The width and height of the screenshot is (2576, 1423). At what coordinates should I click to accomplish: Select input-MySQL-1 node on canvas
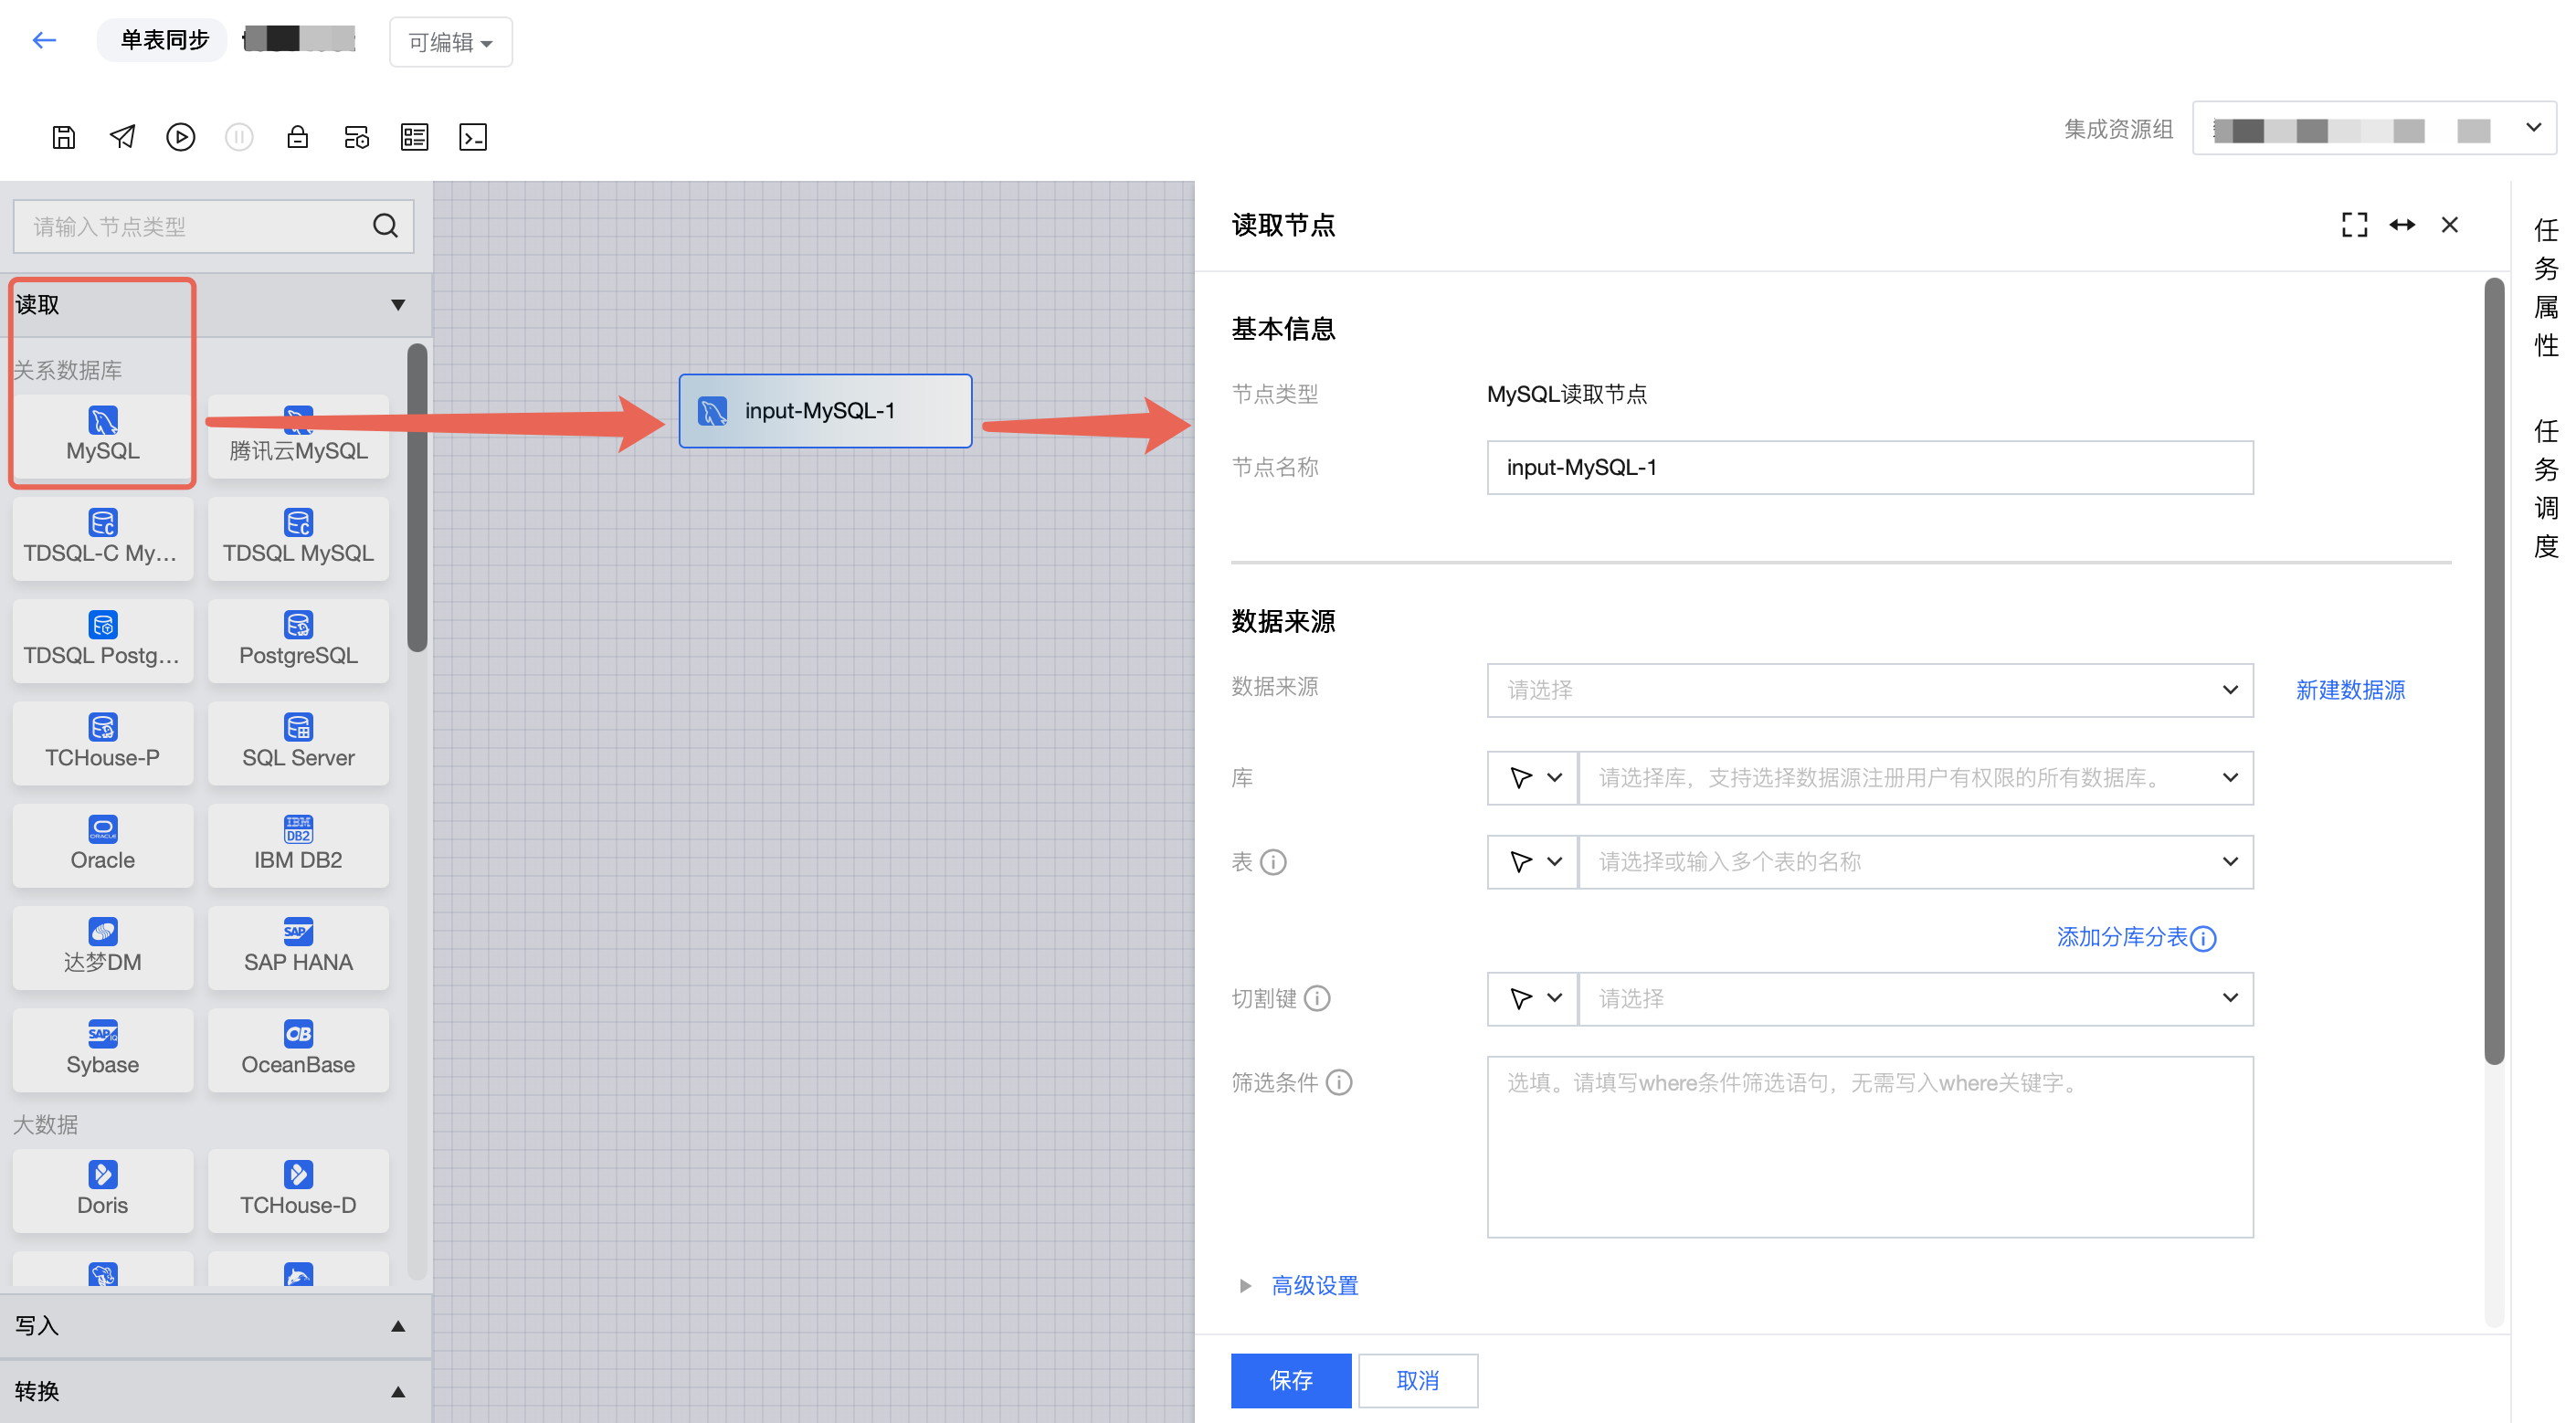824,411
